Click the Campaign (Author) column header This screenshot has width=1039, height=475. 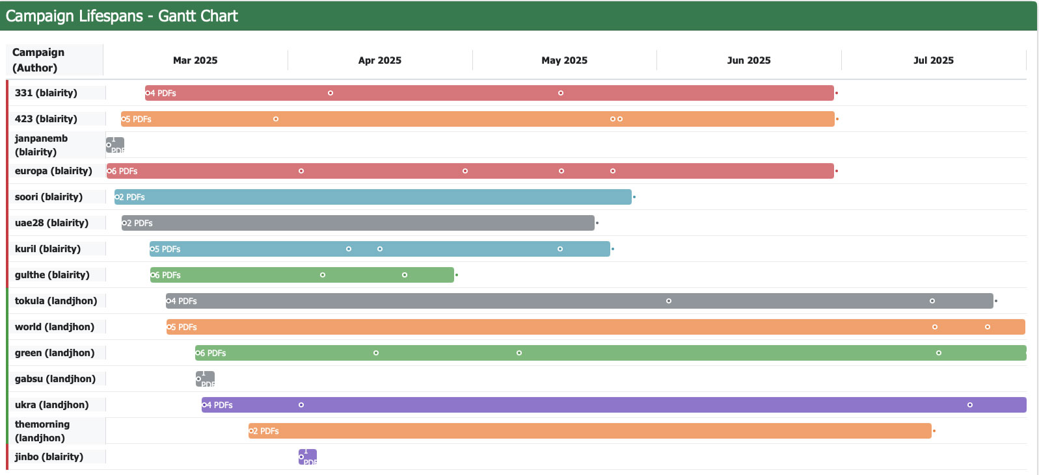coord(39,60)
